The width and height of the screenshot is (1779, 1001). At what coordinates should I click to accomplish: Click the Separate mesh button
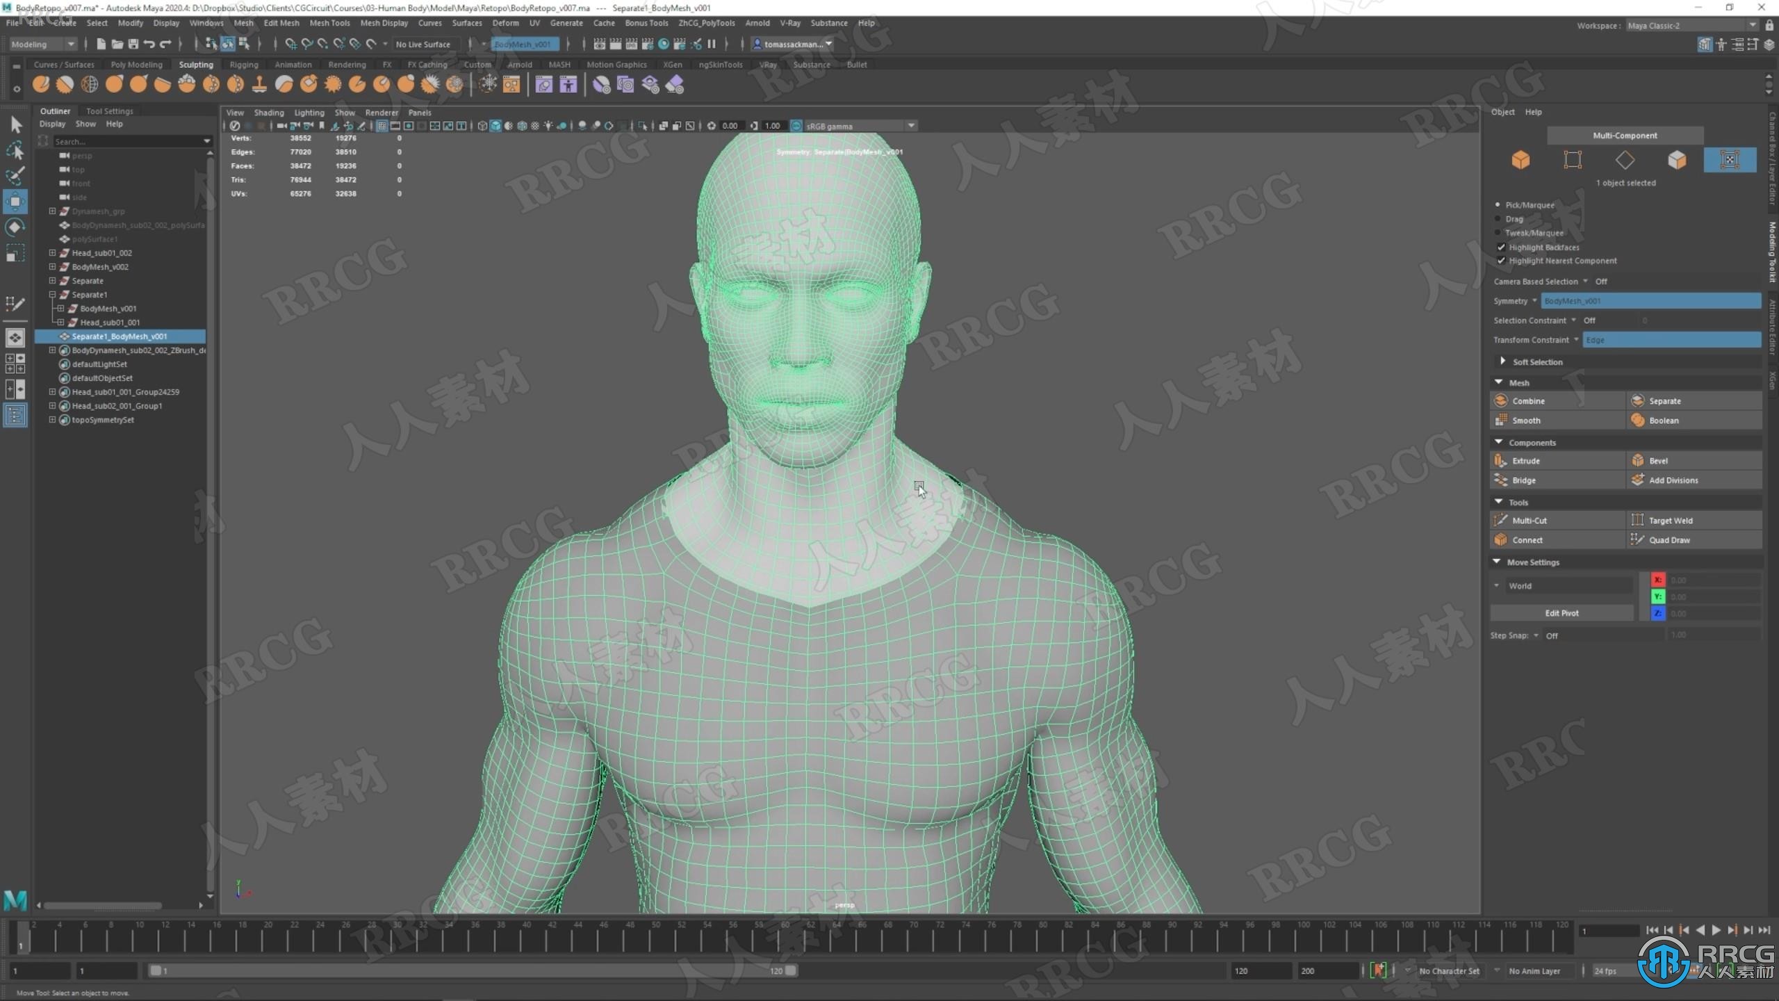click(x=1664, y=401)
